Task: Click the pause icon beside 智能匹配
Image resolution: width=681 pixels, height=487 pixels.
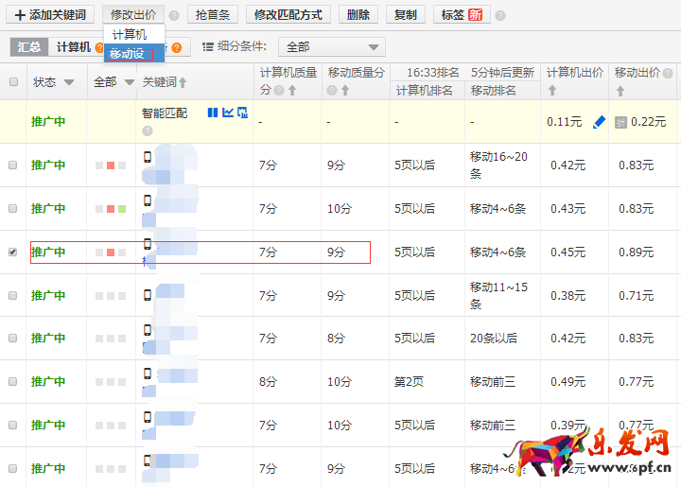Action: 212,113
